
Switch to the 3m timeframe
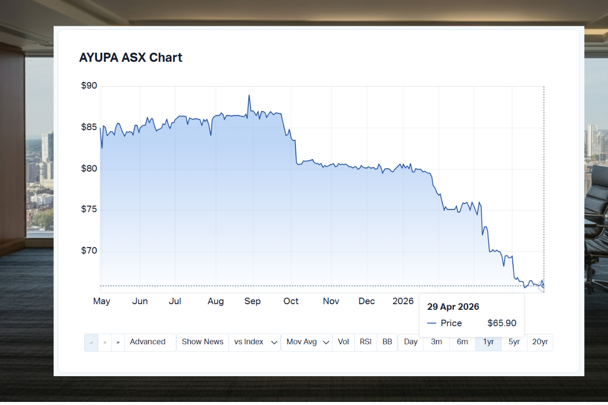point(436,342)
